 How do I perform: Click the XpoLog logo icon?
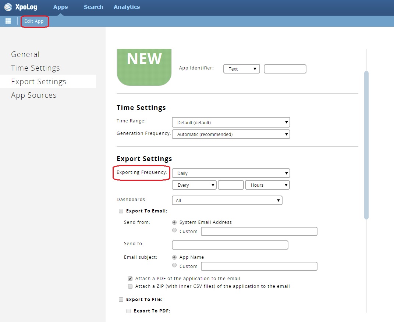point(8,7)
